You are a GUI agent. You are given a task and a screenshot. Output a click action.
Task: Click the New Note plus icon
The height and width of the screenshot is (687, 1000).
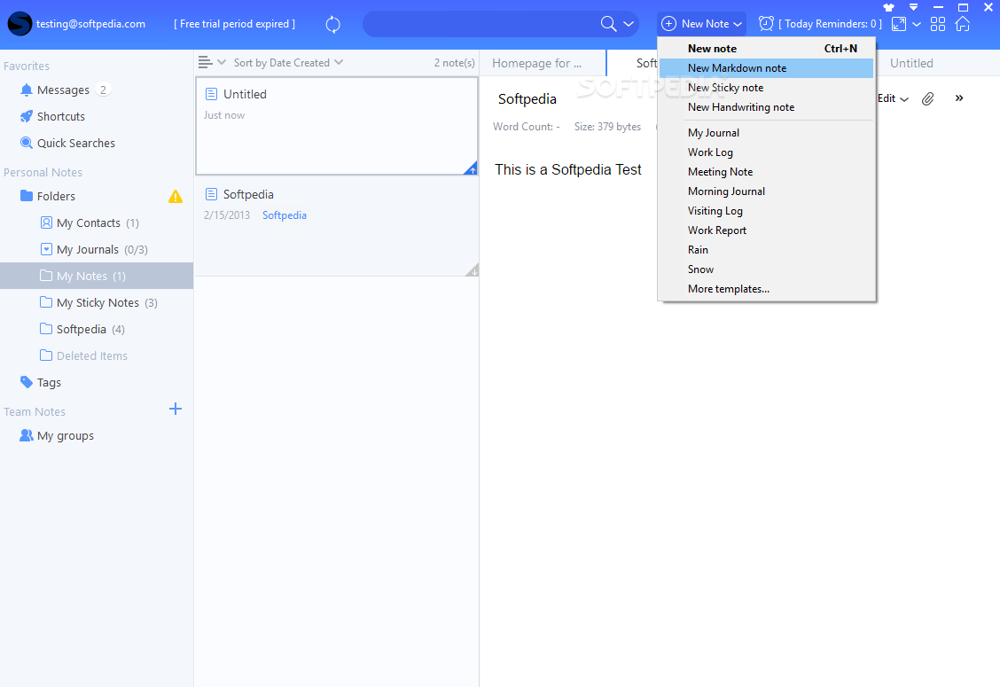tap(668, 24)
